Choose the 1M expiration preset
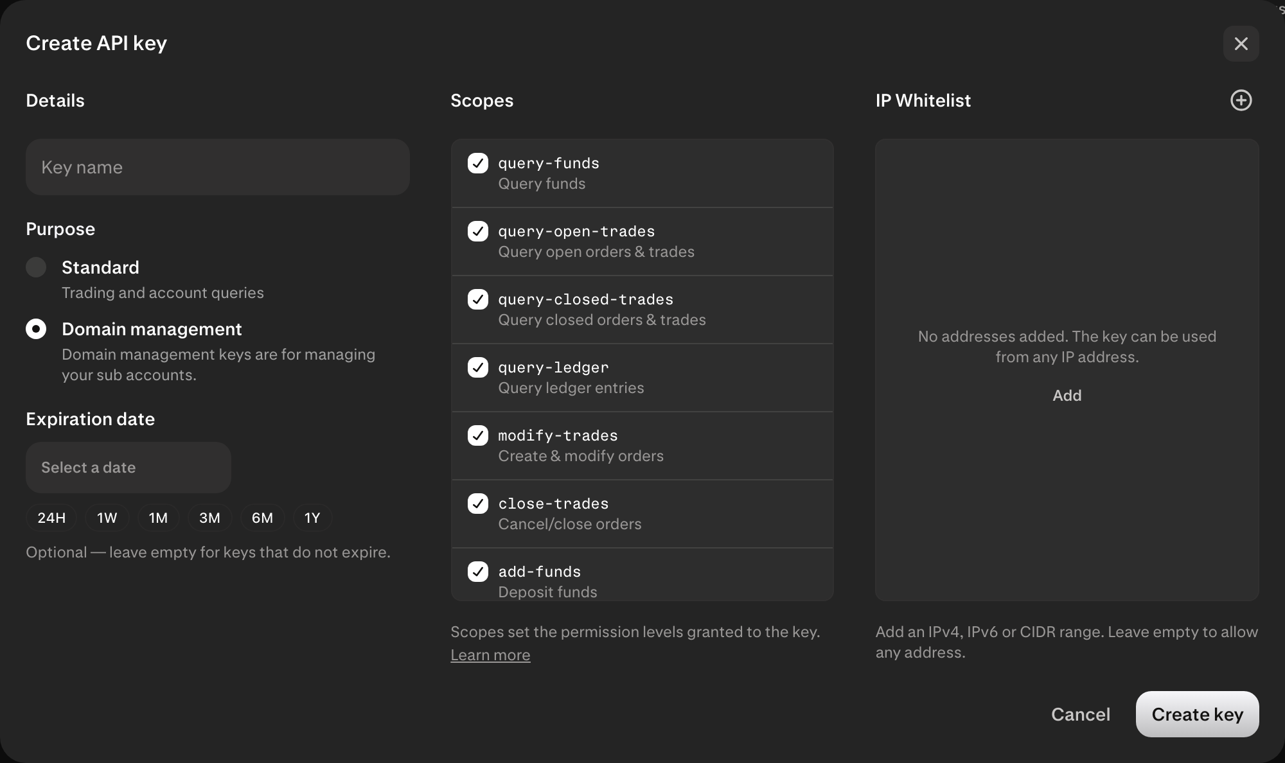This screenshot has height=763, width=1285. point(158,518)
